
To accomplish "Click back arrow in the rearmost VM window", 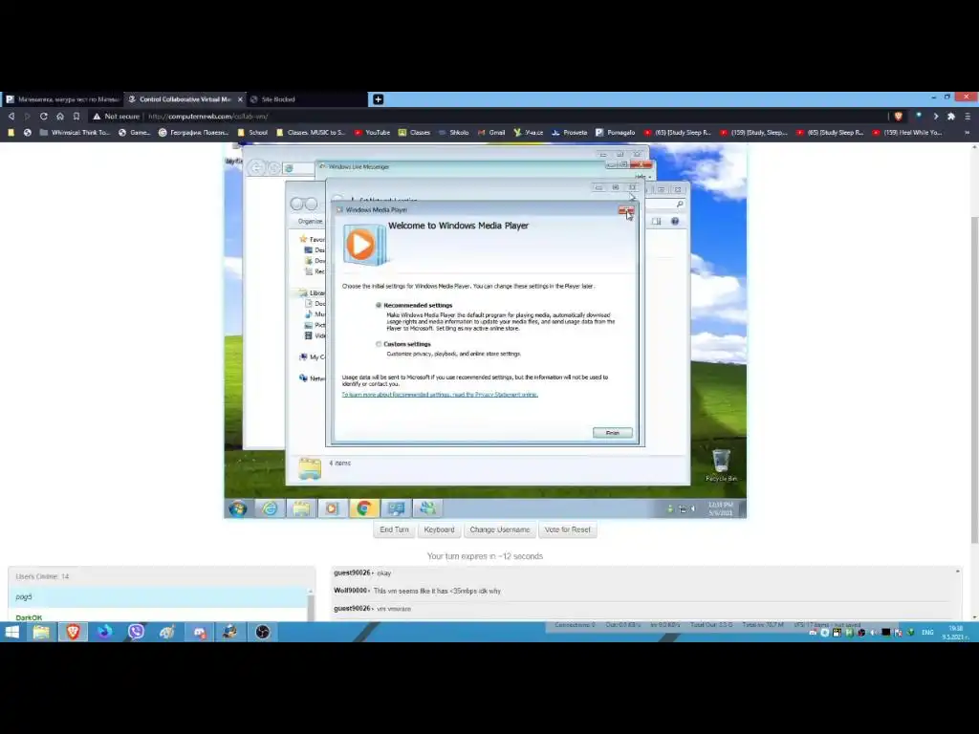I will coord(256,167).
